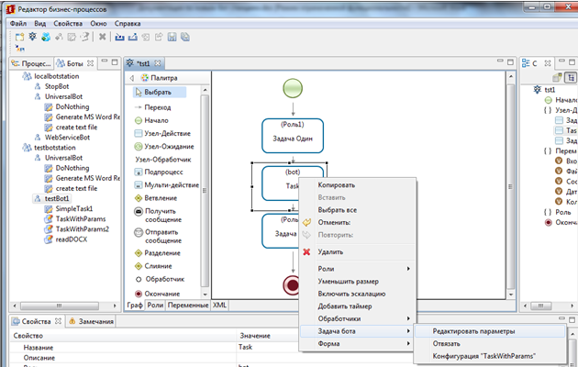Image resolution: width=578 pixels, height=367 pixels.
Task: Expand the Форма submenu arrow
Action: coord(408,343)
